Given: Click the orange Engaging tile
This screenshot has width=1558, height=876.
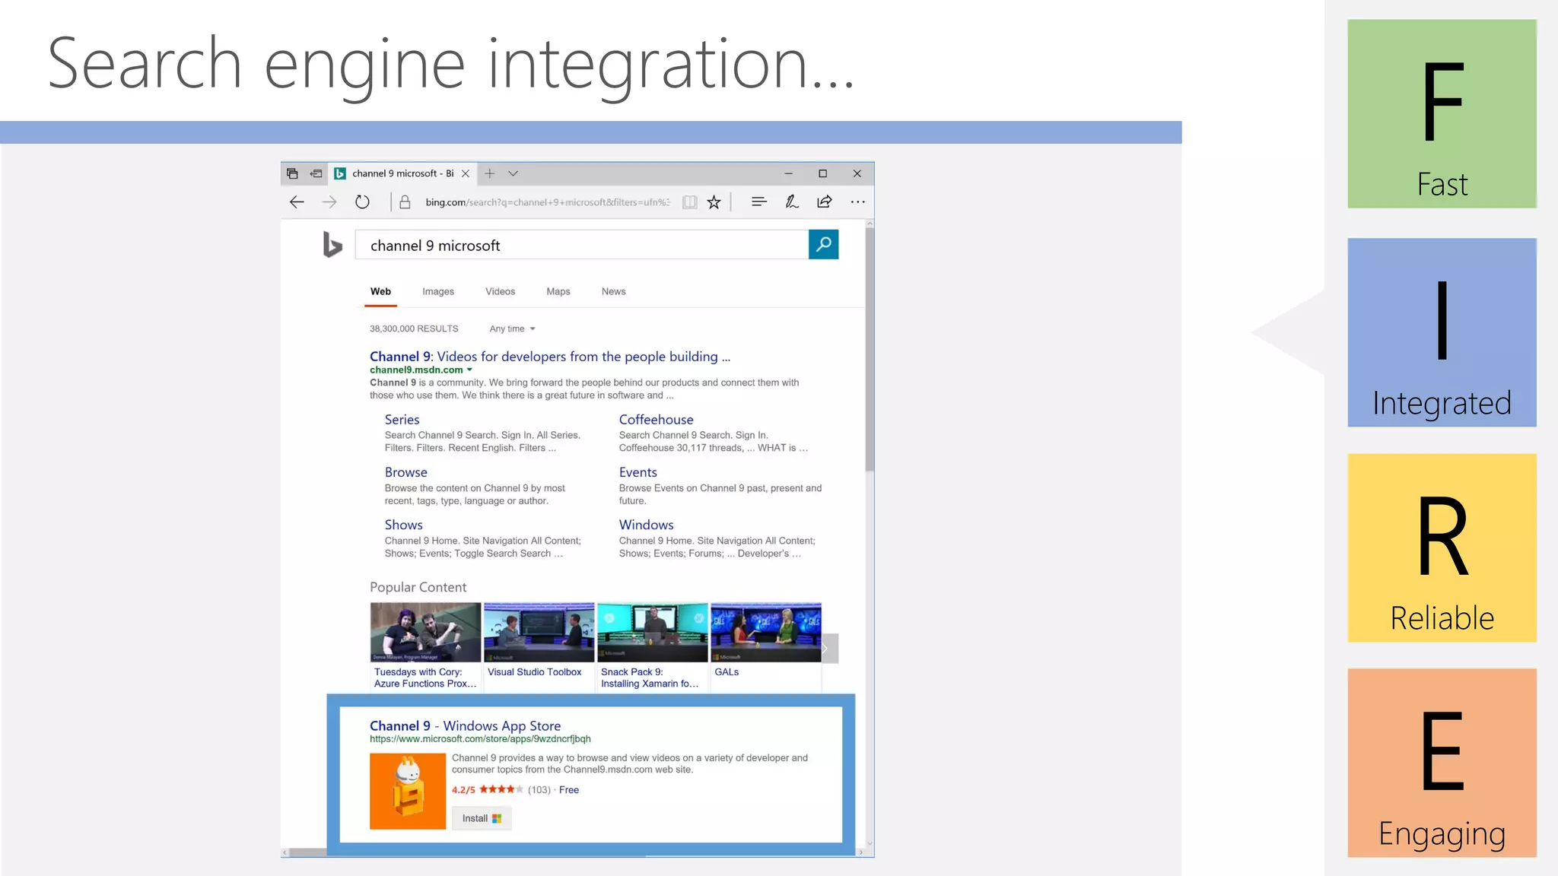Looking at the screenshot, I should pos(1442,763).
